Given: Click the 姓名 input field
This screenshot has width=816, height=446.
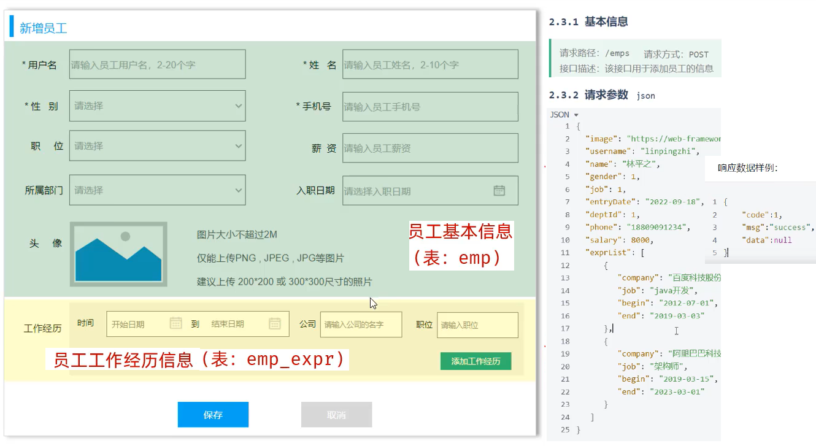Looking at the screenshot, I should pyautogui.click(x=429, y=64).
